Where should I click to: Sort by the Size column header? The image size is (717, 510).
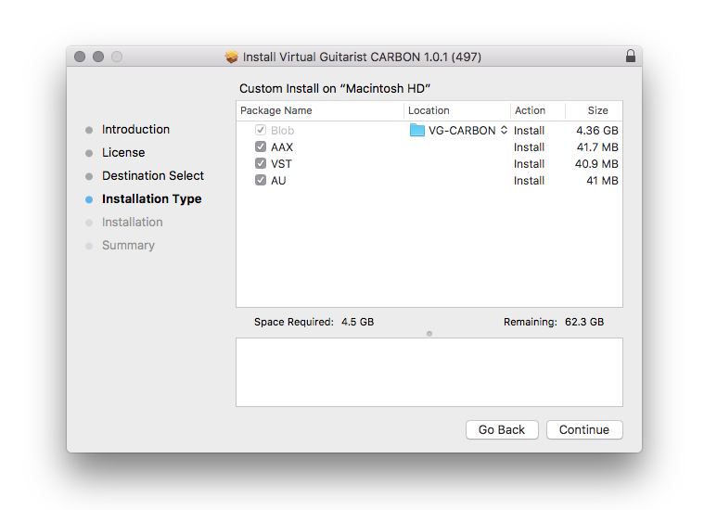(595, 110)
